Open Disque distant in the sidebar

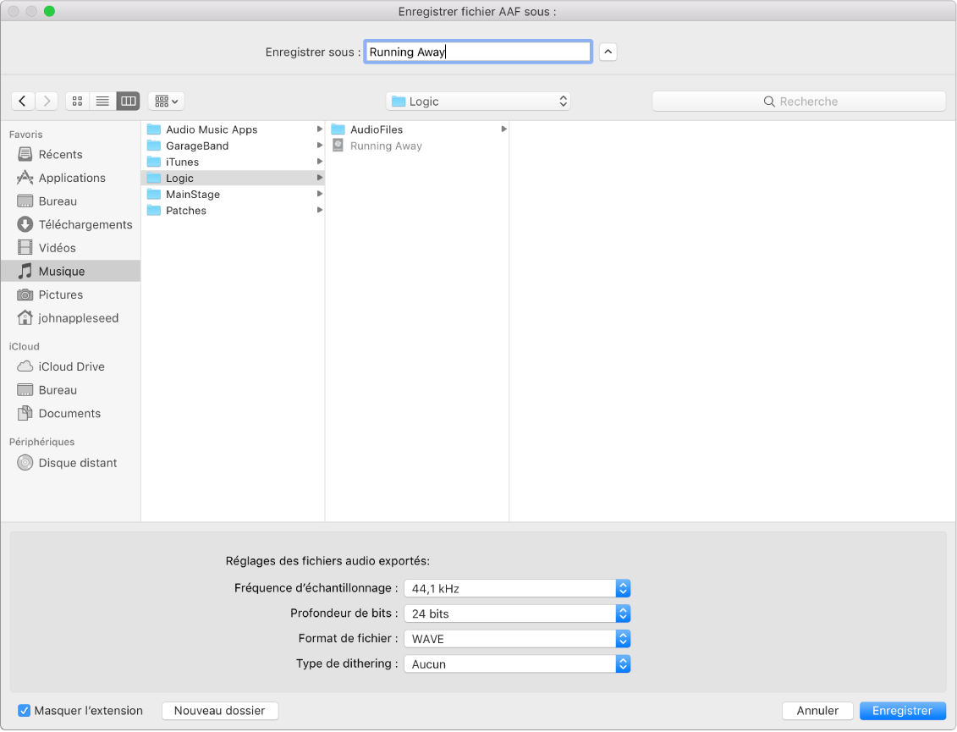(77, 463)
